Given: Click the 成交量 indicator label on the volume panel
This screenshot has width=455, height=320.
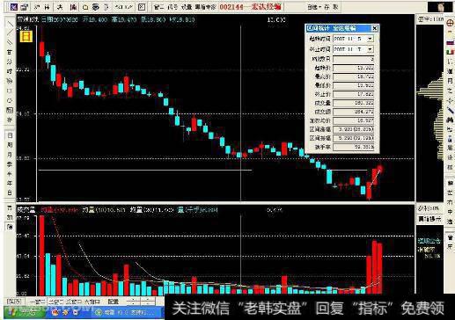Looking at the screenshot, I should tap(26, 210).
